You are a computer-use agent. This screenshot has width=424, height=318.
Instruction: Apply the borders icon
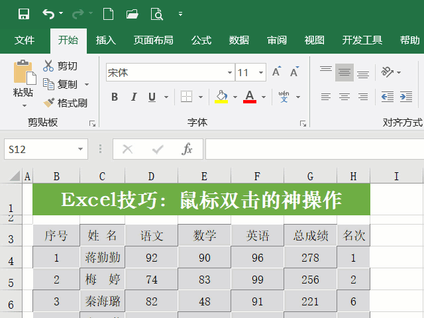[186, 97]
